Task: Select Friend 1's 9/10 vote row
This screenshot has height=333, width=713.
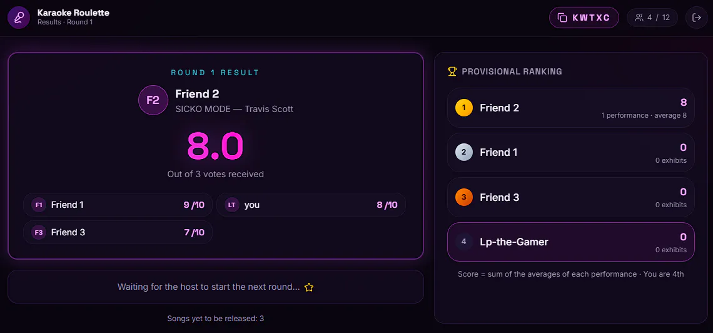Action: [x=118, y=205]
